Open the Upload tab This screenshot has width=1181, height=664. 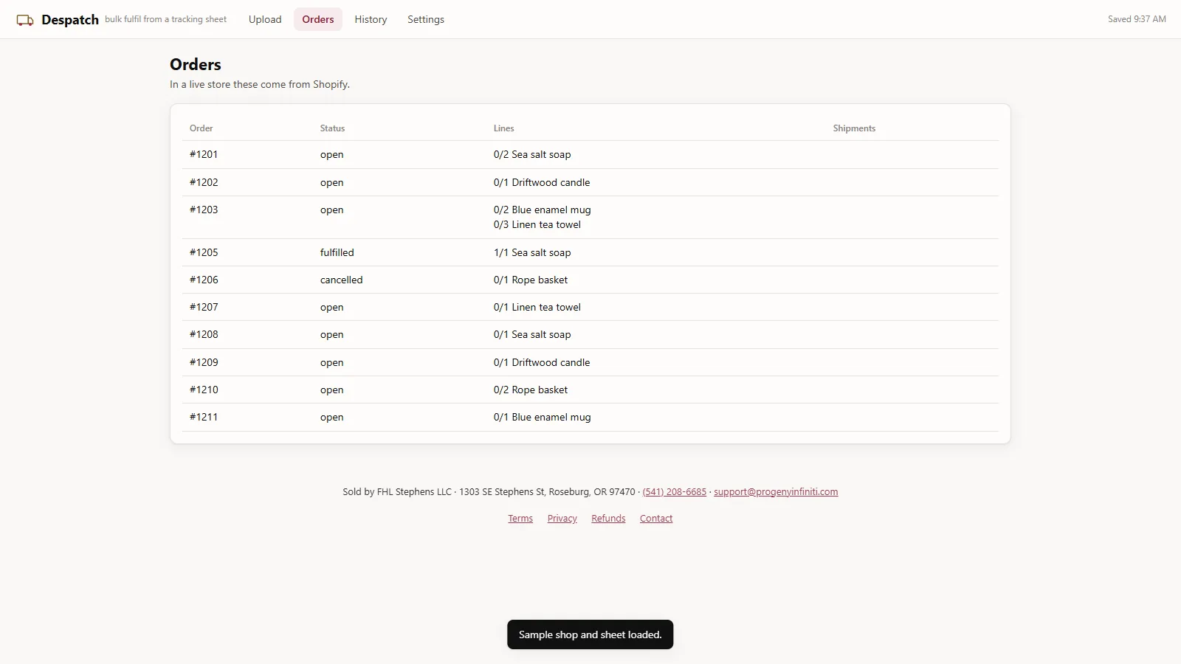tap(265, 19)
